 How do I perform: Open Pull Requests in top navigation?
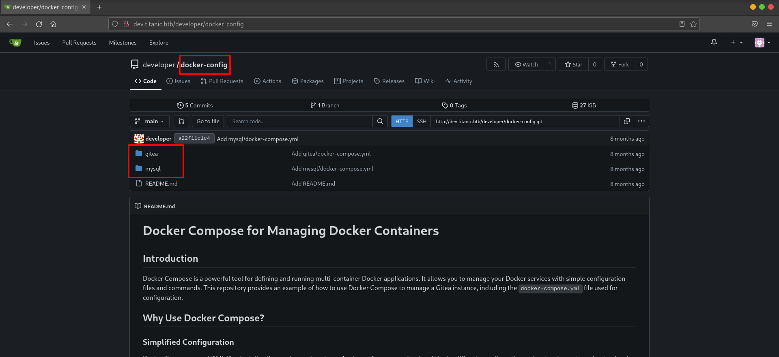(x=79, y=43)
